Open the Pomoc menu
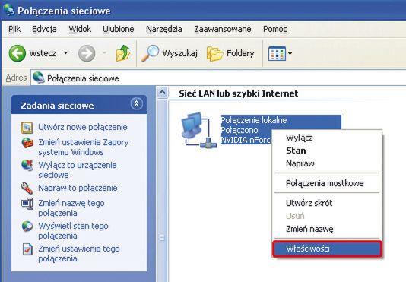Viewport: 406px width, 282px height. point(275,29)
